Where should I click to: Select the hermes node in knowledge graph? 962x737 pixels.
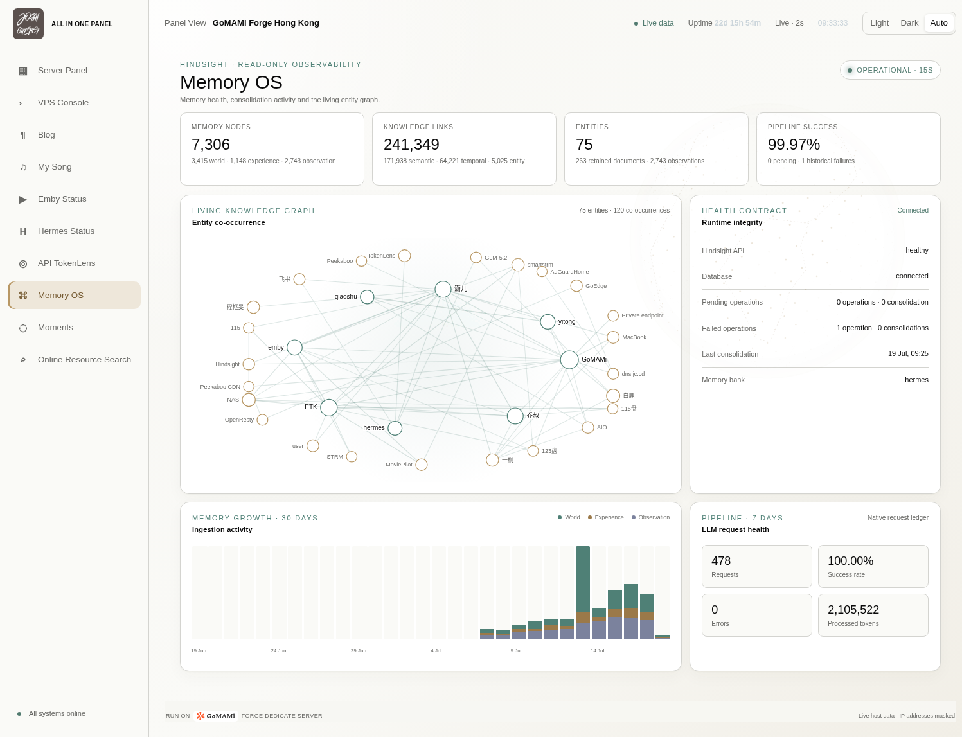395,428
